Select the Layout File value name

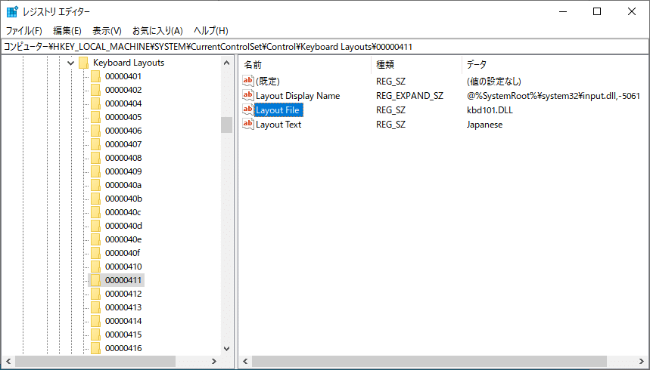pos(278,110)
